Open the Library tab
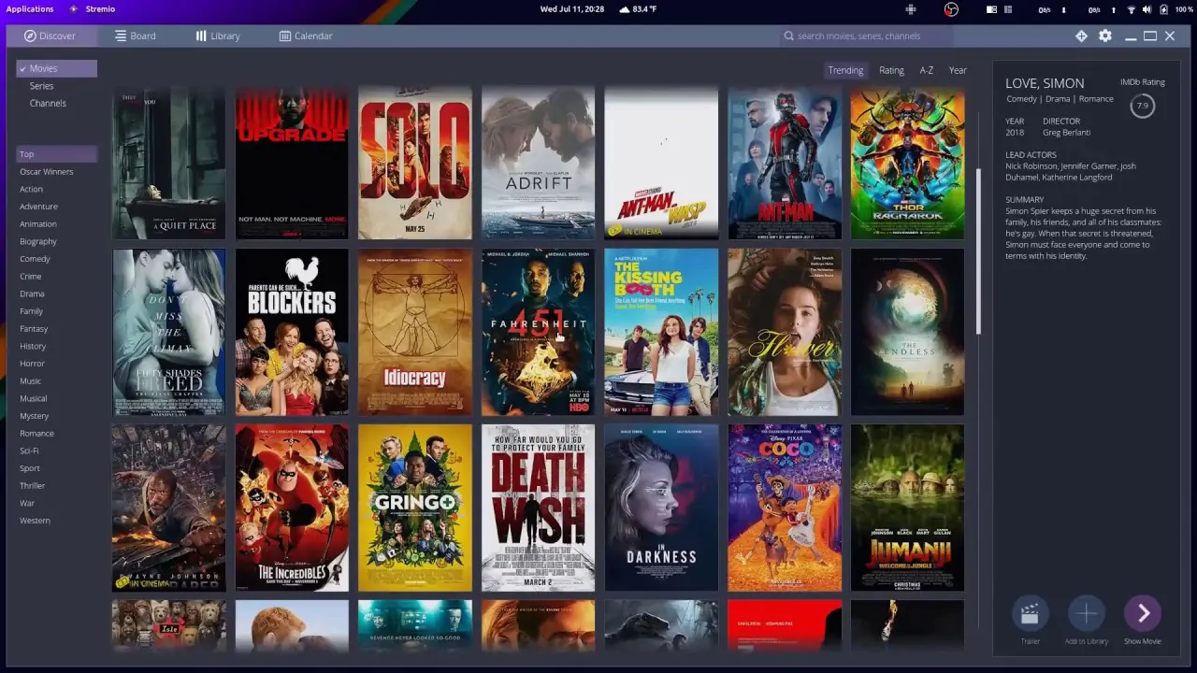1197x673 pixels. 217,36
